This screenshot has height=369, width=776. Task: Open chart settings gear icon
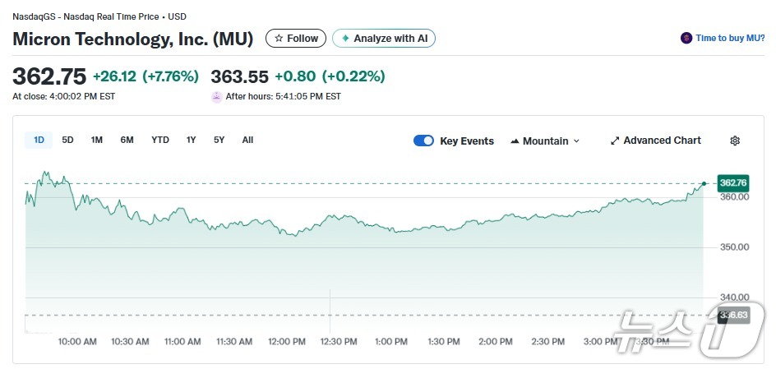click(x=735, y=141)
